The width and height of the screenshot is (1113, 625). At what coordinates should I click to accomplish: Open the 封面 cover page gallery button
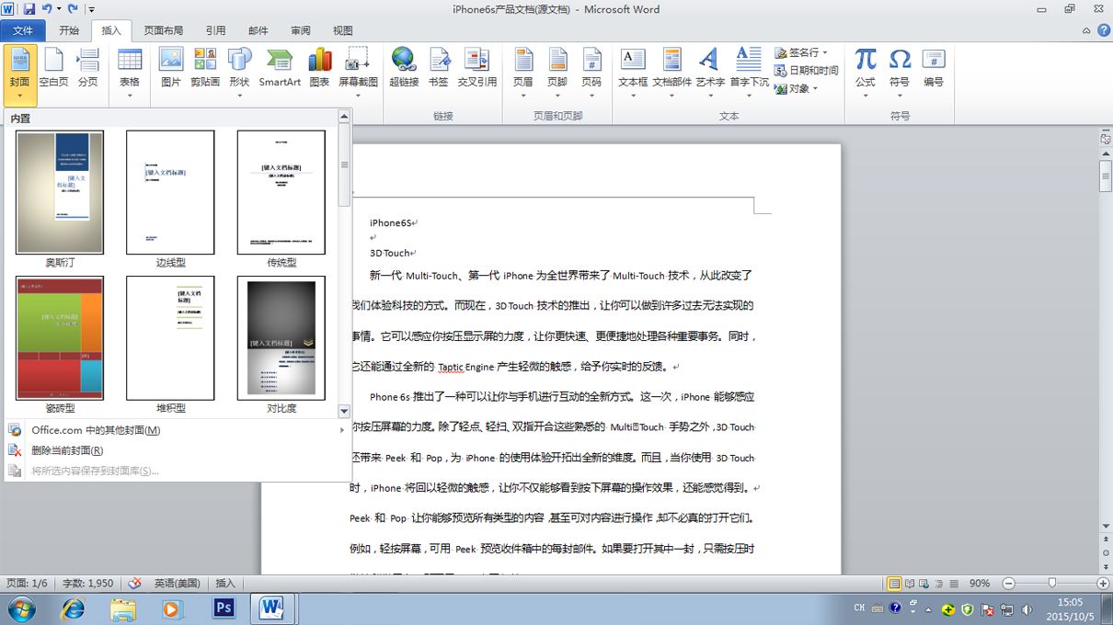point(20,74)
